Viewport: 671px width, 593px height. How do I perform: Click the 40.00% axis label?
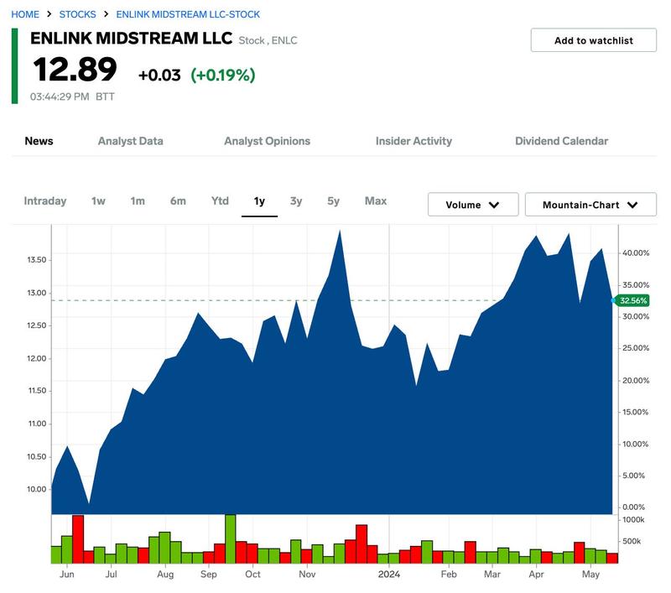tap(636, 252)
